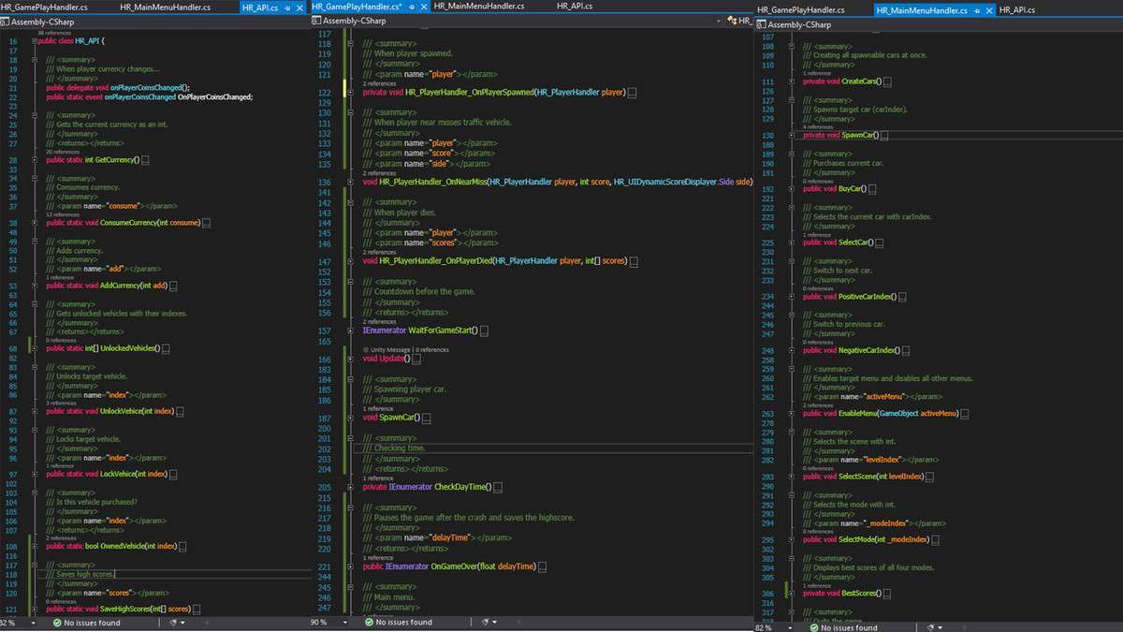Expand collapsed body of HR_PlayerHandler_OnPlayerSpawned

[633, 93]
